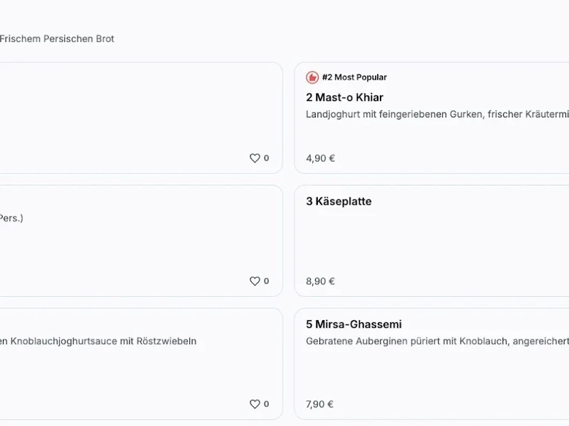Viewport: 569px width, 426px height.
Task: Click the red thumbs-up popularity icon
Action: coord(312,77)
